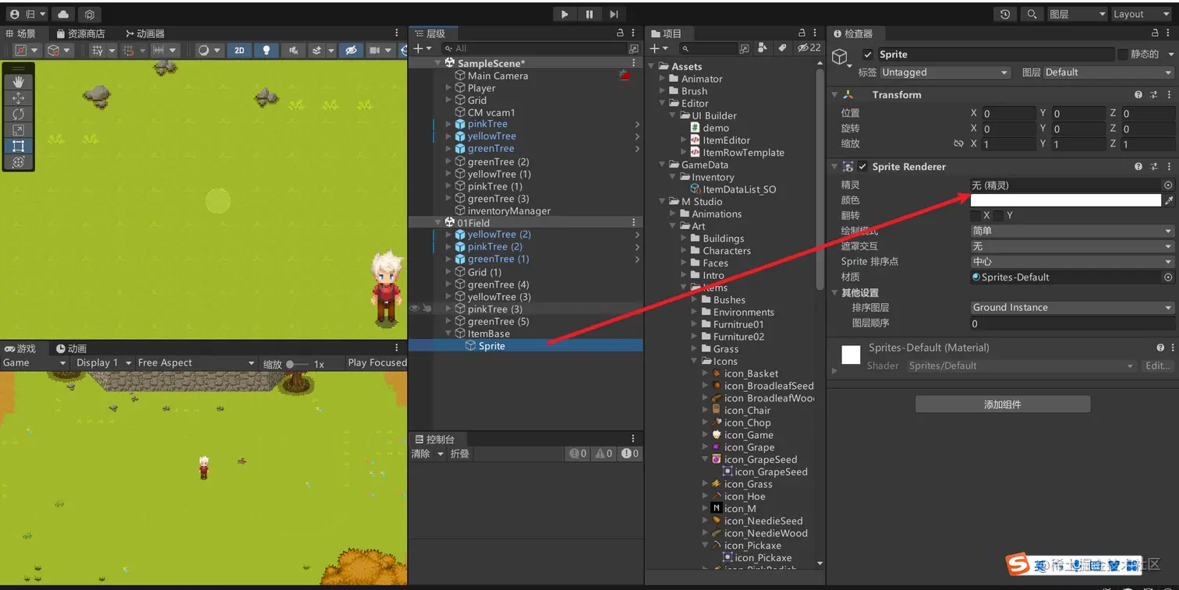Click the 图层顺序 order in layer field

pyautogui.click(x=1072, y=323)
